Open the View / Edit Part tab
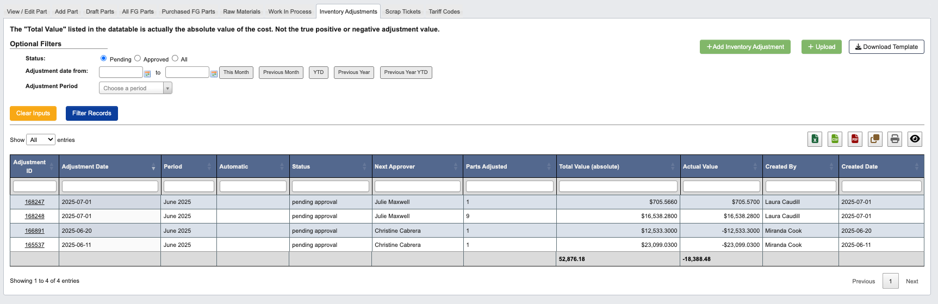 (27, 11)
